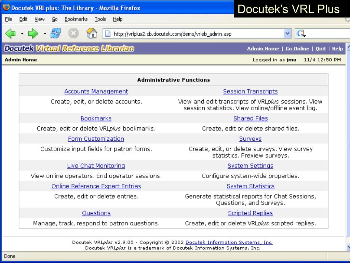
Task: Open the Edit menu
Action: click(23, 19)
